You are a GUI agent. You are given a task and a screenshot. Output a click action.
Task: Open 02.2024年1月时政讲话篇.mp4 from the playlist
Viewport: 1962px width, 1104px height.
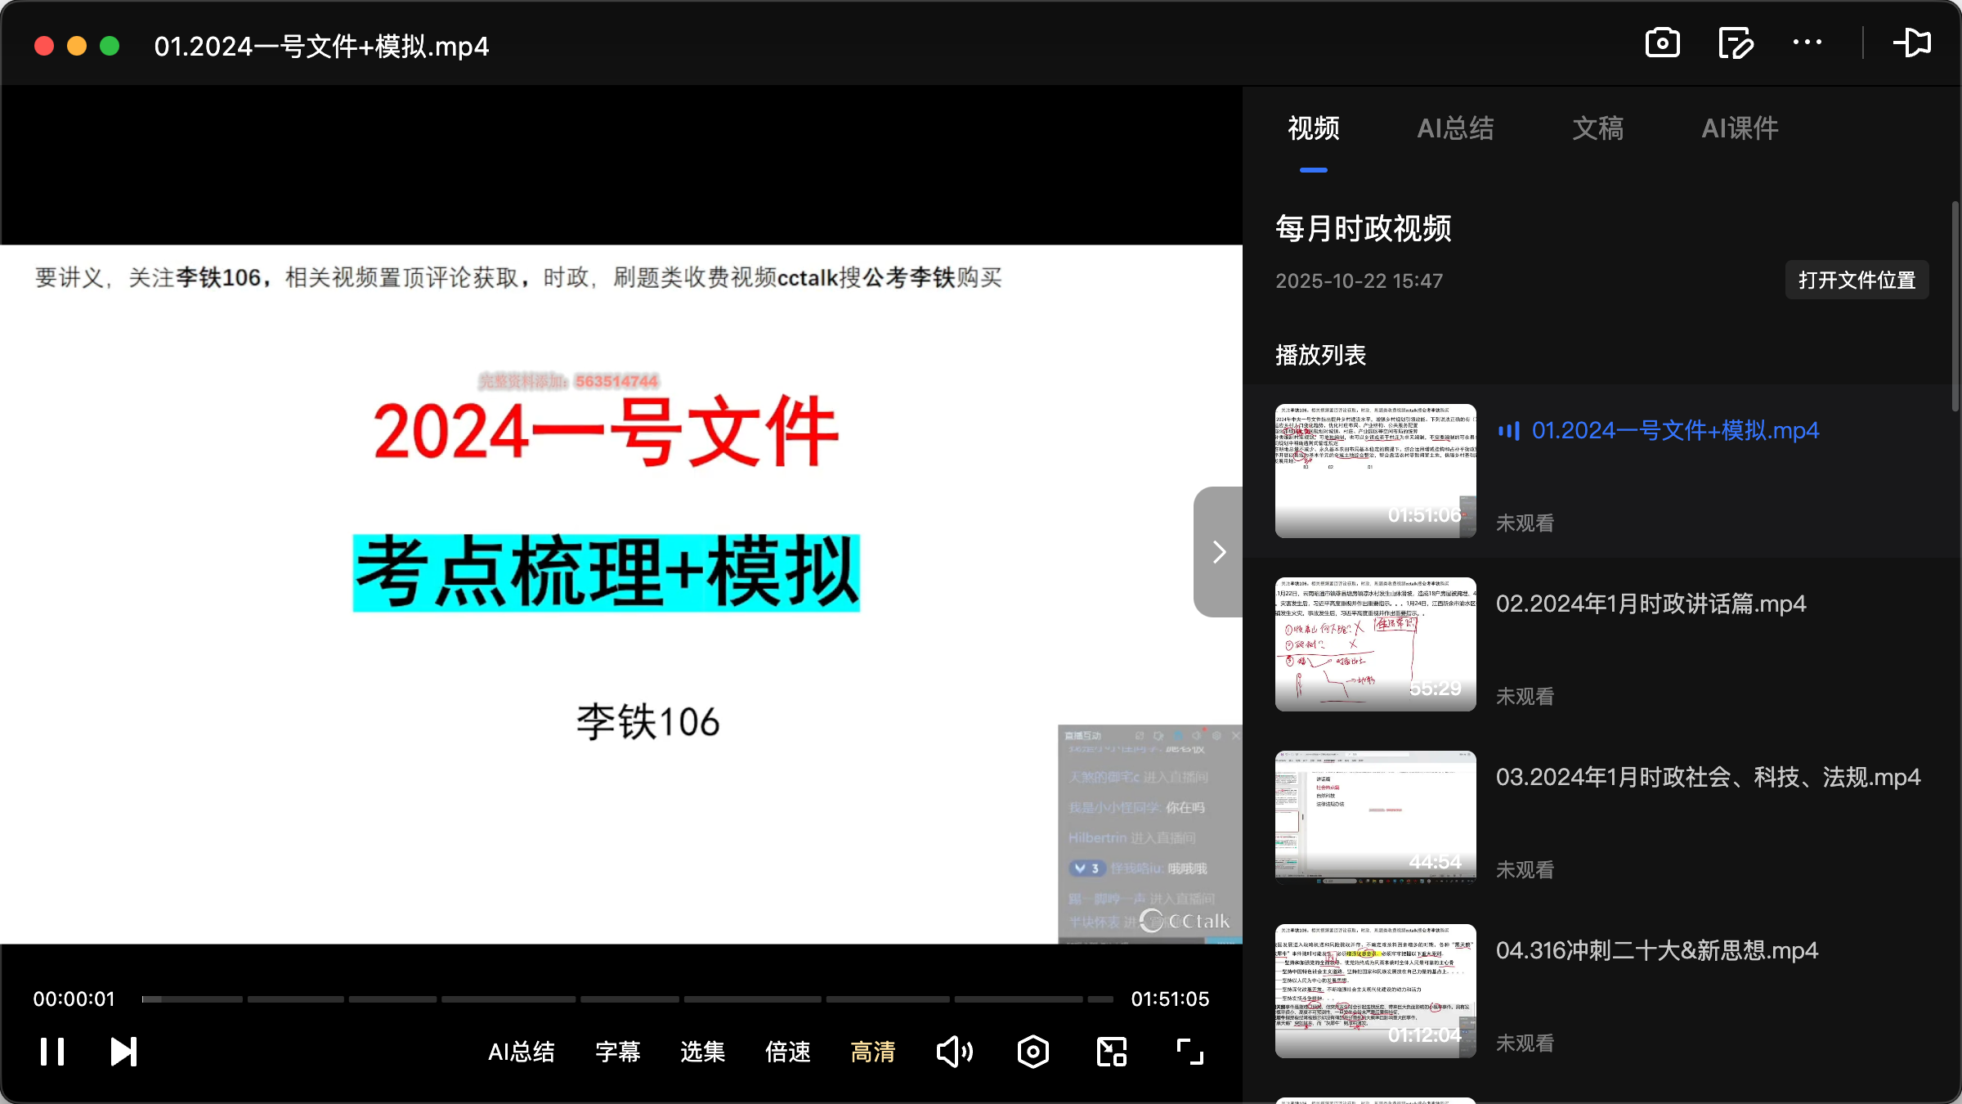1651,603
